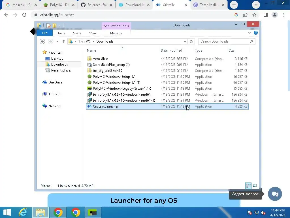Click the network icon in system tray
The width and height of the screenshot is (290, 218).
coord(257,213)
